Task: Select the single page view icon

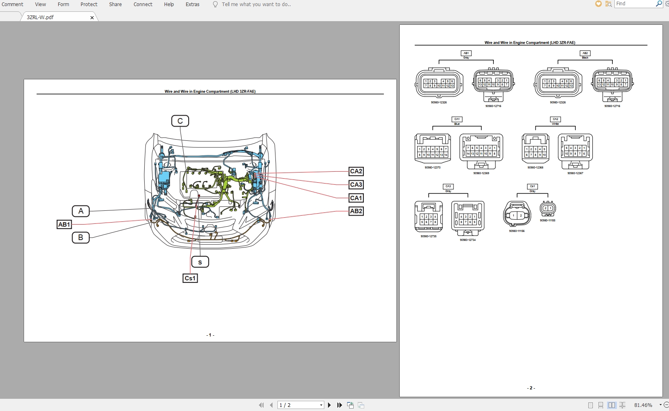Action: coord(590,405)
